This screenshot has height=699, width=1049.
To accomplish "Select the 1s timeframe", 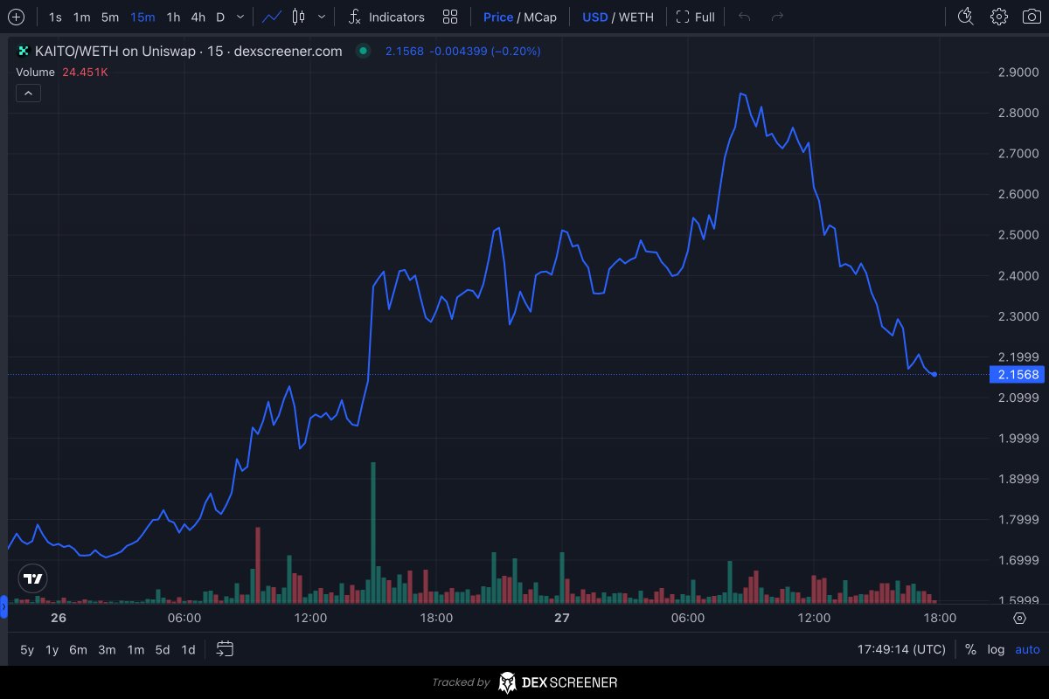I will pos(55,17).
